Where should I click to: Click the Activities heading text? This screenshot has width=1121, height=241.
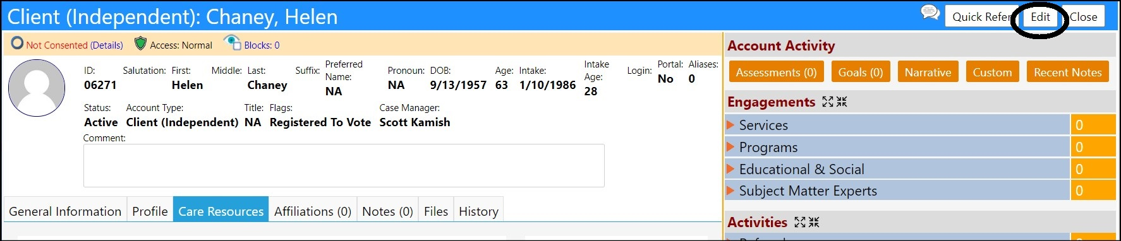click(x=757, y=222)
